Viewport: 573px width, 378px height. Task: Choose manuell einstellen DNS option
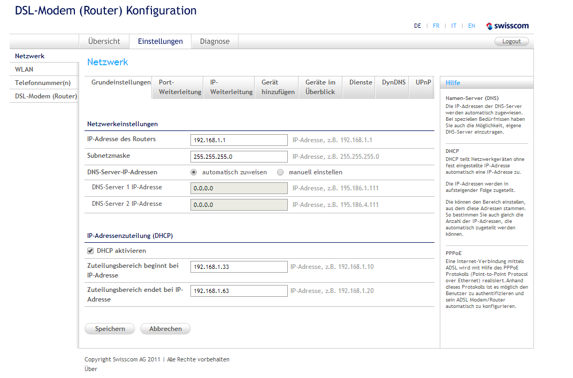pyautogui.click(x=280, y=172)
